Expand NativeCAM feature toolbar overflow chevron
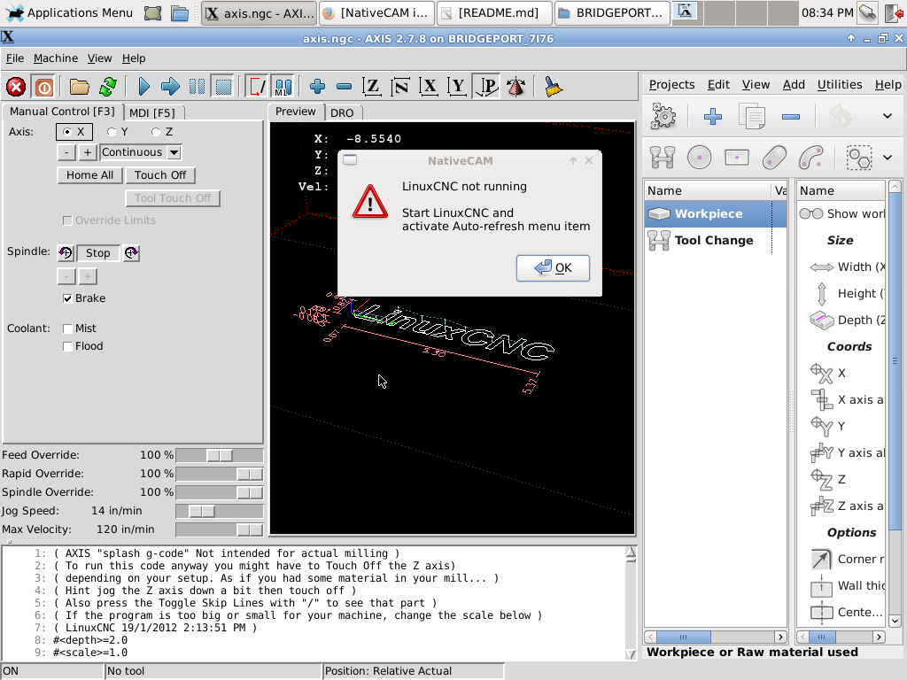 [888, 158]
